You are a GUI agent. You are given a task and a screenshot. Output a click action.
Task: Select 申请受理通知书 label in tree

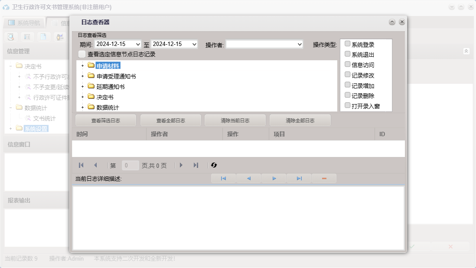coord(116,76)
